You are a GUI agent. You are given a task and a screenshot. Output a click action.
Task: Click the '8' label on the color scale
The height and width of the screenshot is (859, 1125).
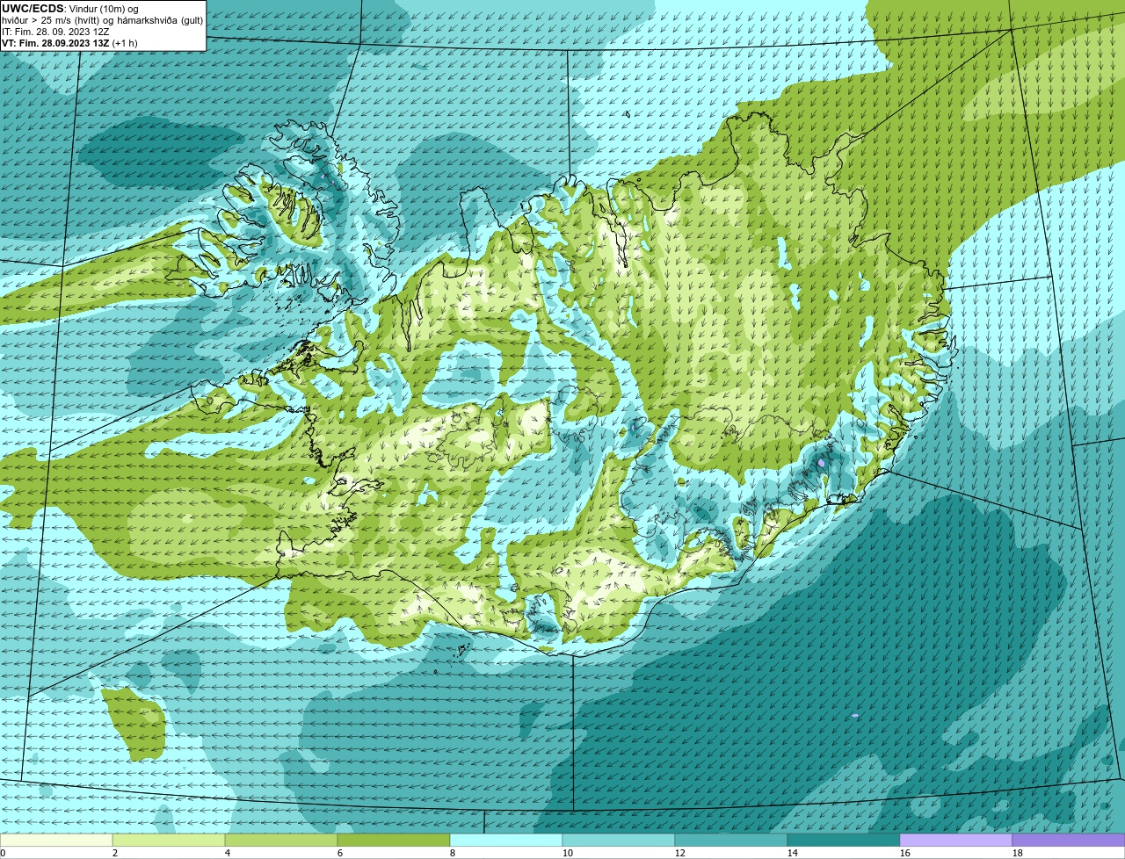[453, 853]
